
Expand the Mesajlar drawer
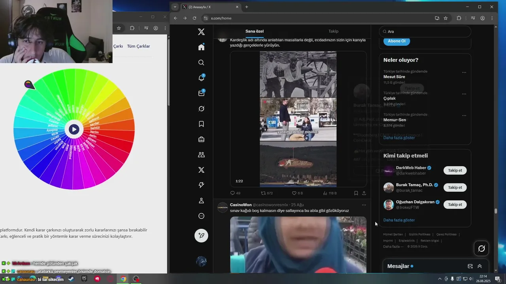[480, 266]
